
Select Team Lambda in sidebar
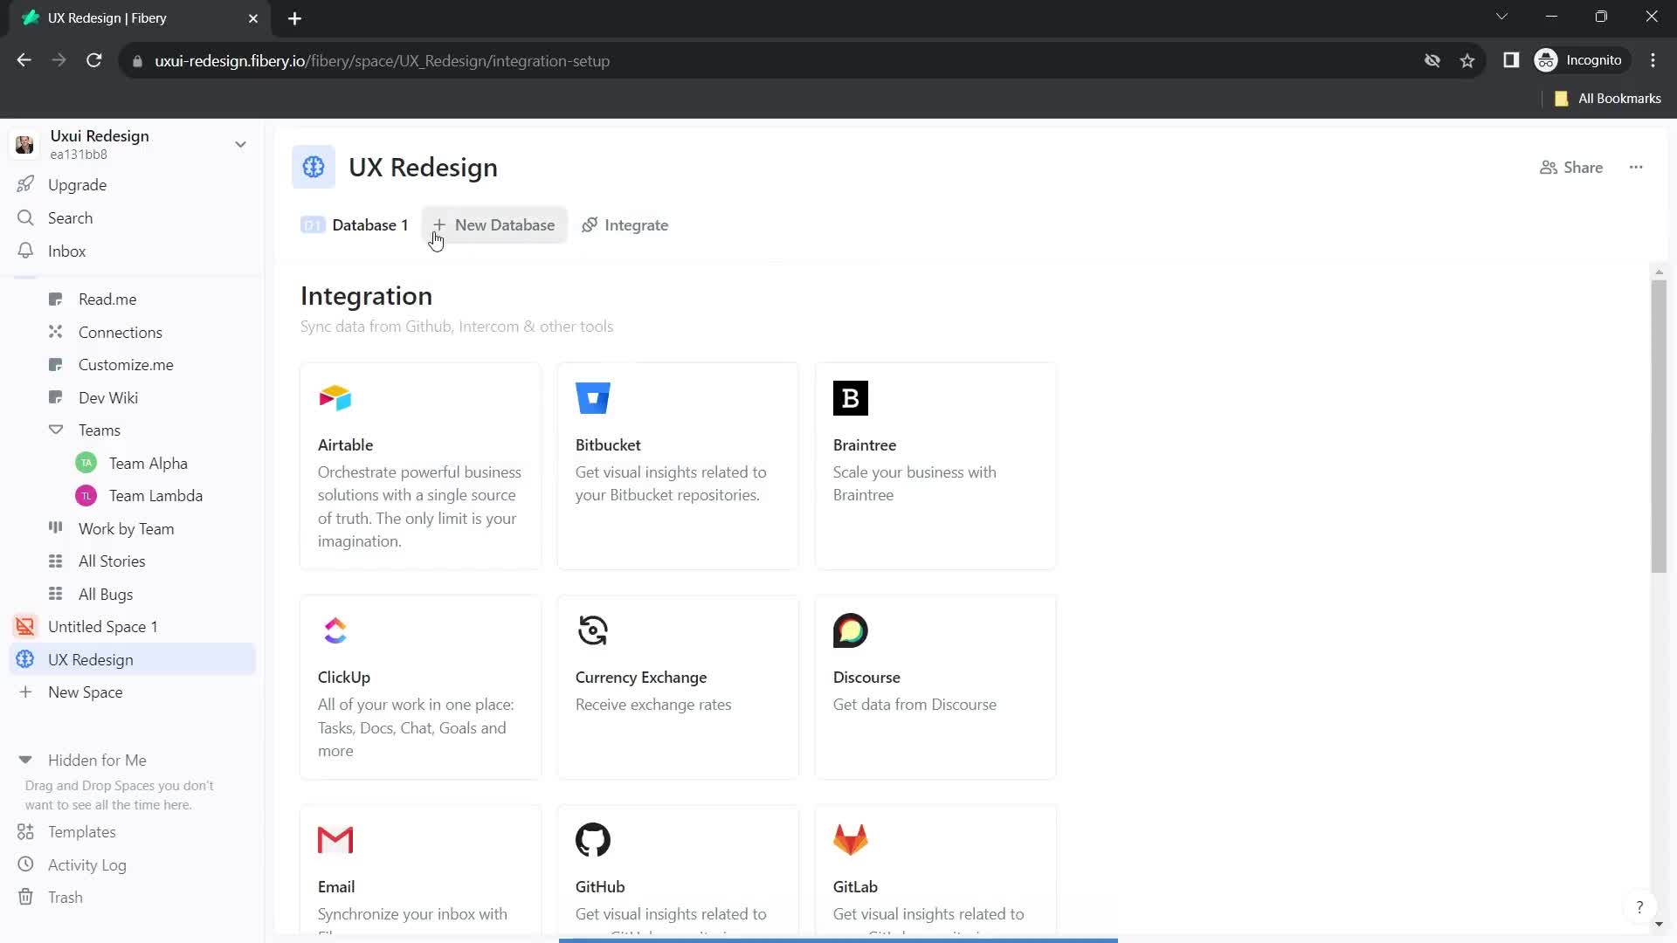click(x=155, y=495)
